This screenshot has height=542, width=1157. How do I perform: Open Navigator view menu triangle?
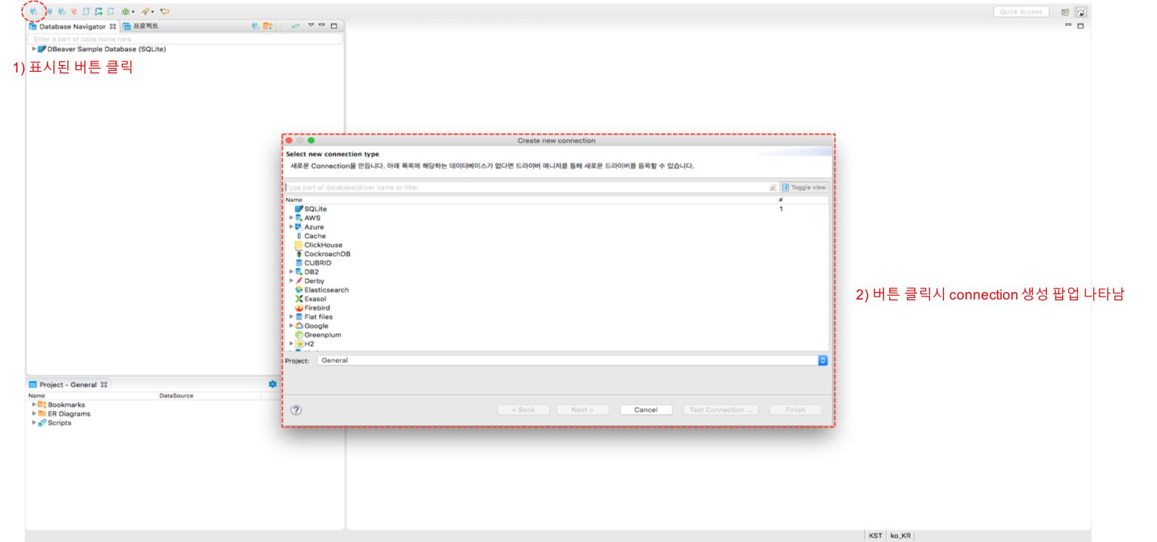pyautogui.click(x=311, y=25)
